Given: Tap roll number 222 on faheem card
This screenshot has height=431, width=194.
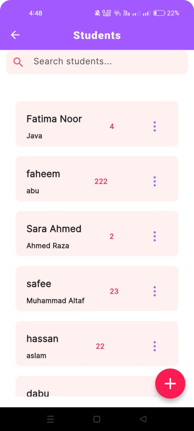Looking at the screenshot, I should click(101, 181).
